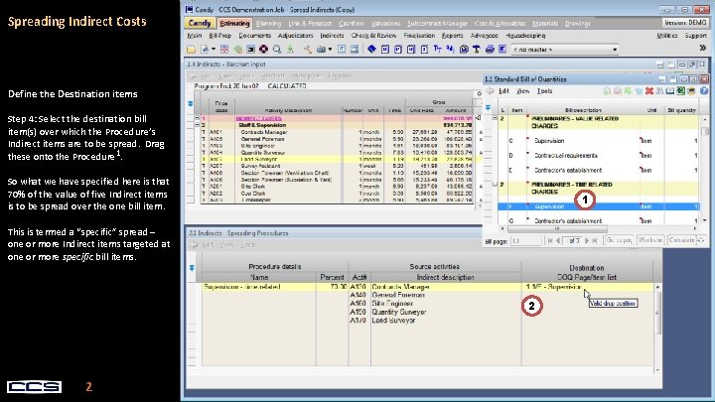The image size is (715, 402).
Task: Collapse the Staff & Supervision group row
Action: tap(197, 125)
